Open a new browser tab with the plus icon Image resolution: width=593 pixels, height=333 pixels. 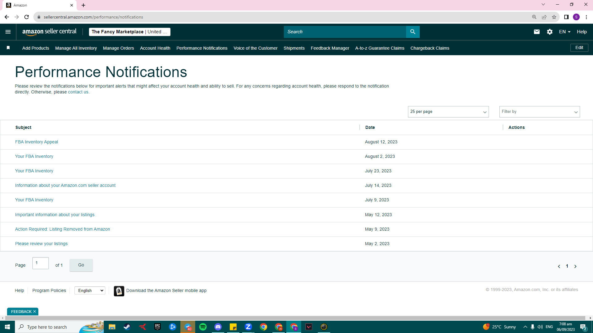pyautogui.click(x=83, y=5)
